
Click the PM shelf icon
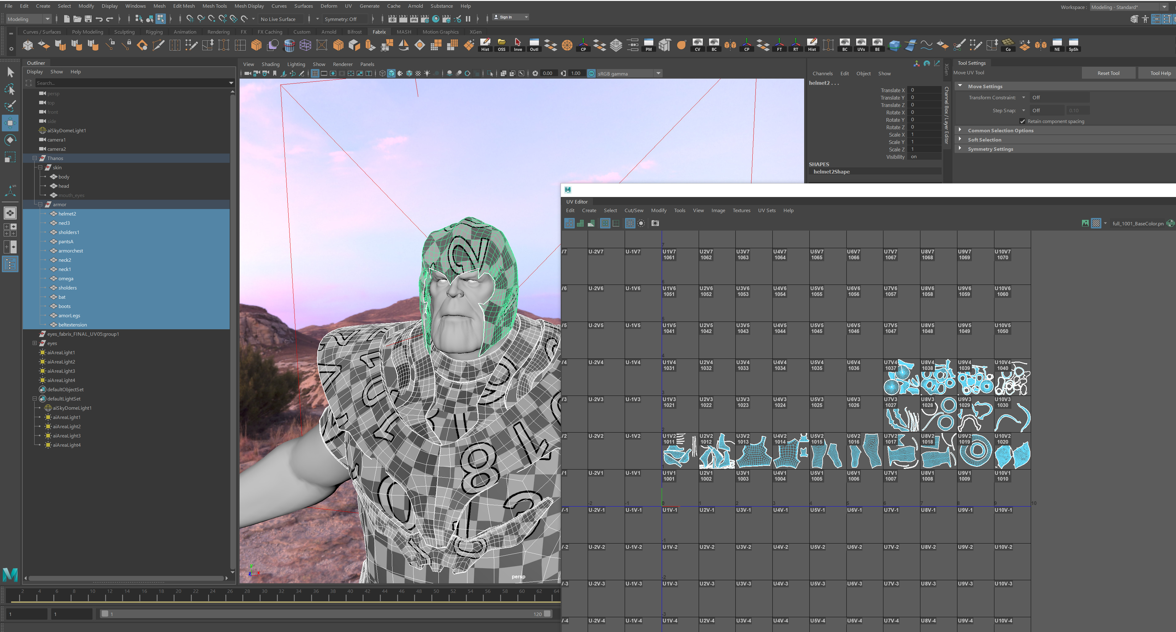(x=648, y=45)
